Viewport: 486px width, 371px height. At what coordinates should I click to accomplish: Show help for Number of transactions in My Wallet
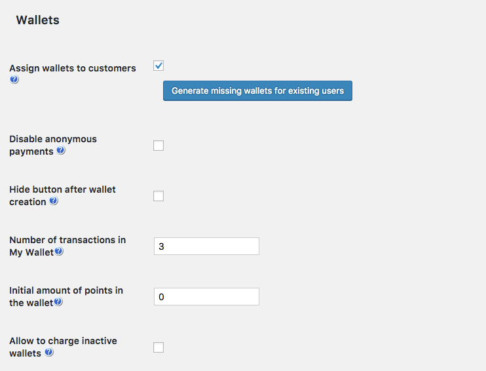click(59, 252)
